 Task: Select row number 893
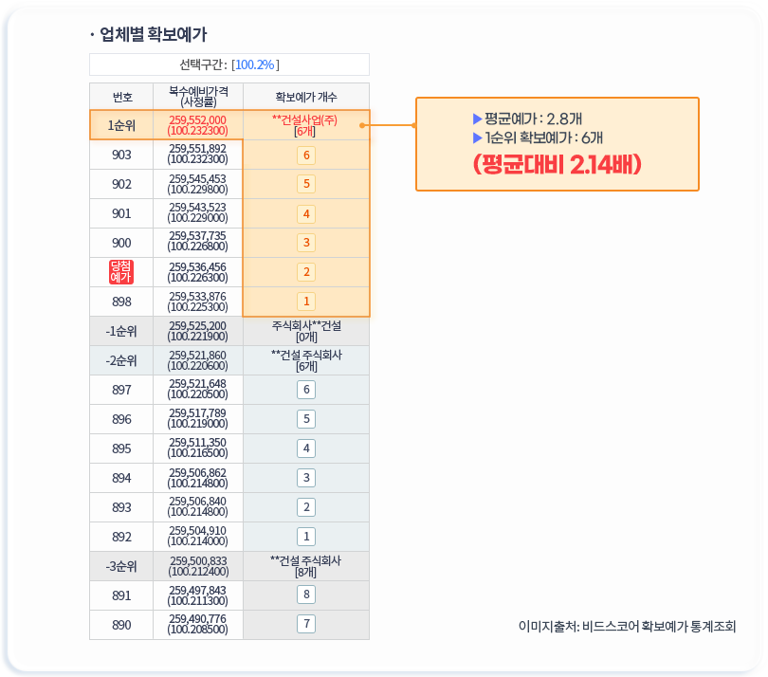coord(121,507)
